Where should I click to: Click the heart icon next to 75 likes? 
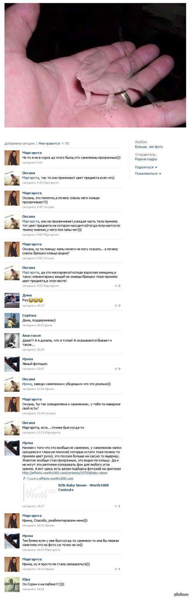pyautogui.click(x=62, y=143)
